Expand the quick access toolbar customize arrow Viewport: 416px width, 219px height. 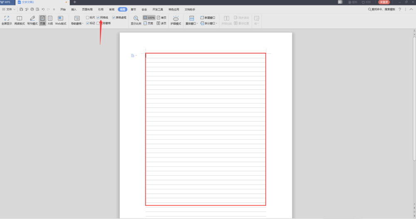pos(54,9)
